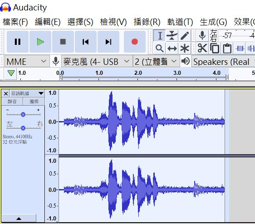Click the track gain slider handle
The width and height of the screenshot is (255, 224).
(x=23, y=114)
